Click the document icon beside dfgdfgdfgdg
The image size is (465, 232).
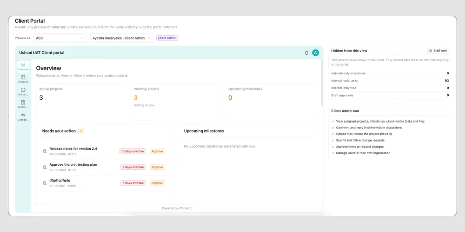tap(45, 183)
